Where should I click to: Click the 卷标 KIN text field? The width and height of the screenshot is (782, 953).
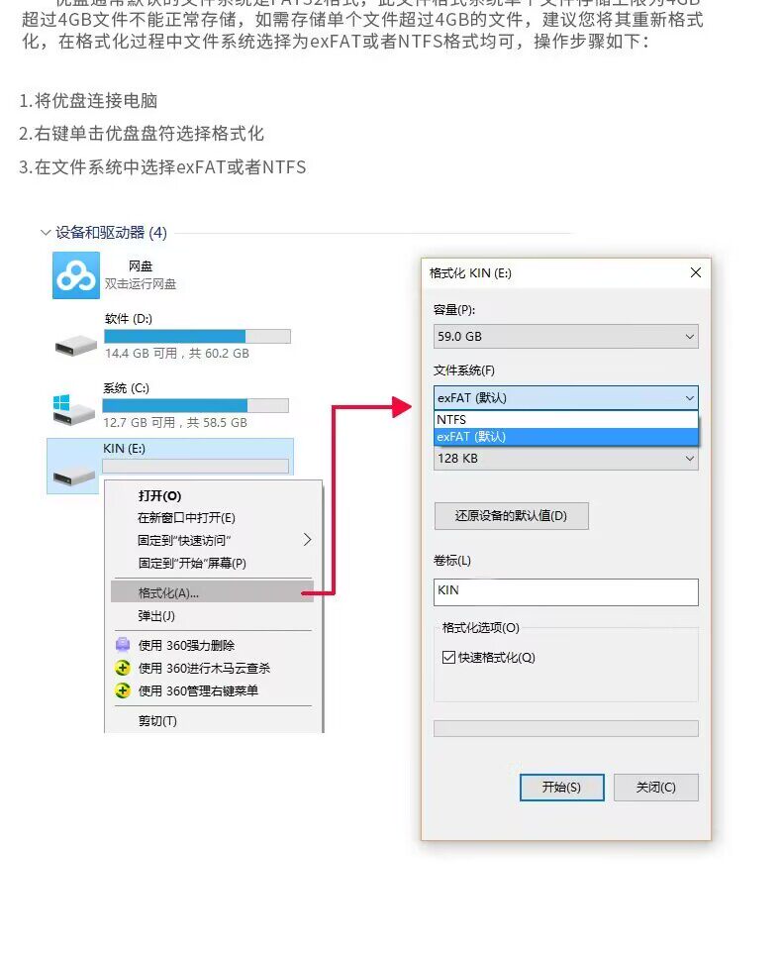click(x=566, y=591)
